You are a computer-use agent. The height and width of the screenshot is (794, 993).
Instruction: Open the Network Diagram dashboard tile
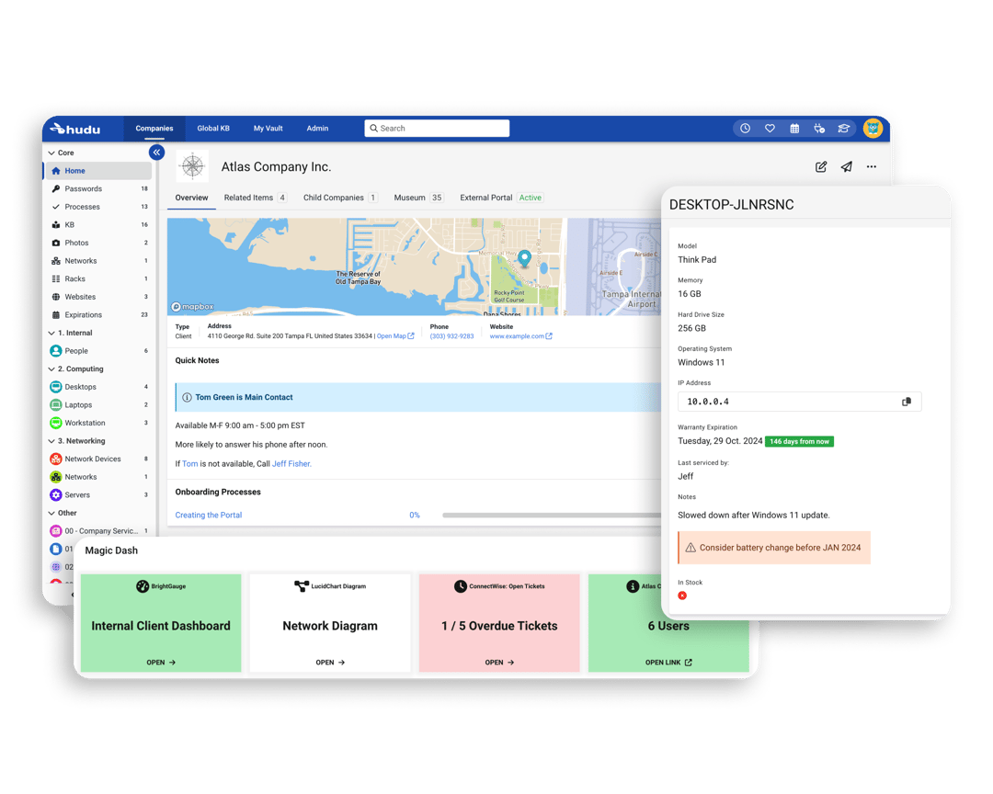(x=330, y=625)
